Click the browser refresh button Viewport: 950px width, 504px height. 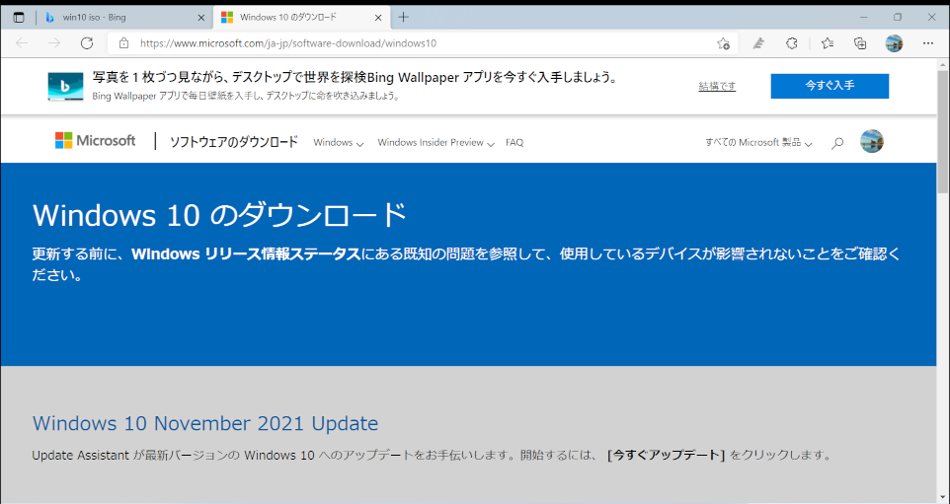pyautogui.click(x=87, y=43)
